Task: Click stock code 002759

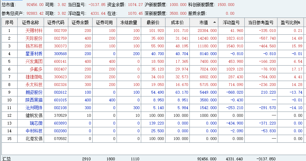Action: pos(60,38)
